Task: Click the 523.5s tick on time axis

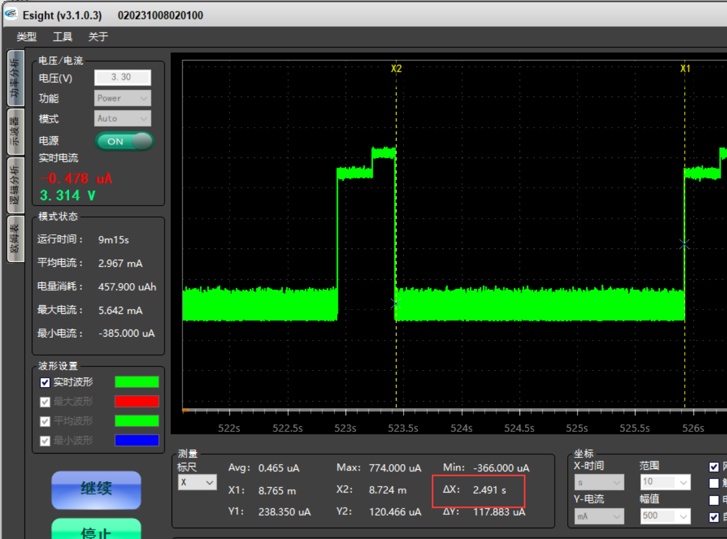Action: coord(403,428)
